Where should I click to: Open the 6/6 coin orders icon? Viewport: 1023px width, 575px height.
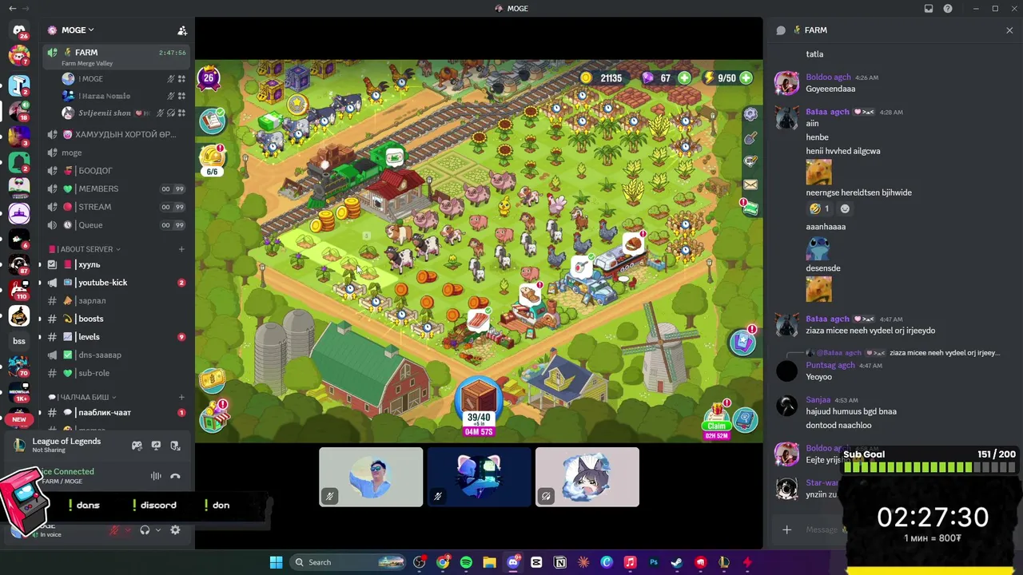[x=212, y=158]
